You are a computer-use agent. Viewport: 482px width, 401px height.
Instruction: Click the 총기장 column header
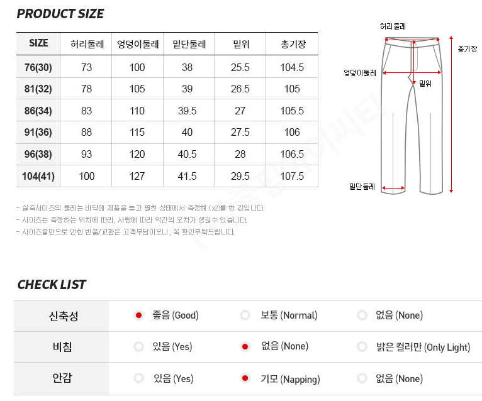coord(293,44)
